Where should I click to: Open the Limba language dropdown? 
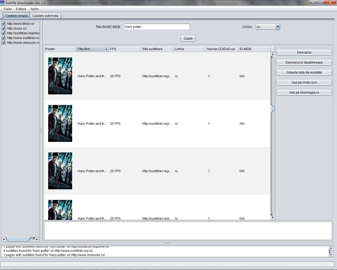coord(268,27)
